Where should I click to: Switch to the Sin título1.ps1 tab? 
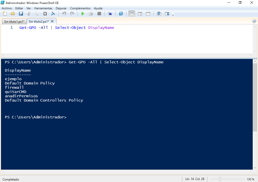(14, 22)
